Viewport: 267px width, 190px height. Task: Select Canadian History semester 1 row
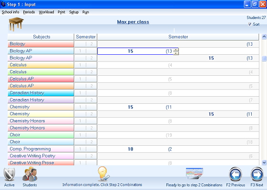41,93
